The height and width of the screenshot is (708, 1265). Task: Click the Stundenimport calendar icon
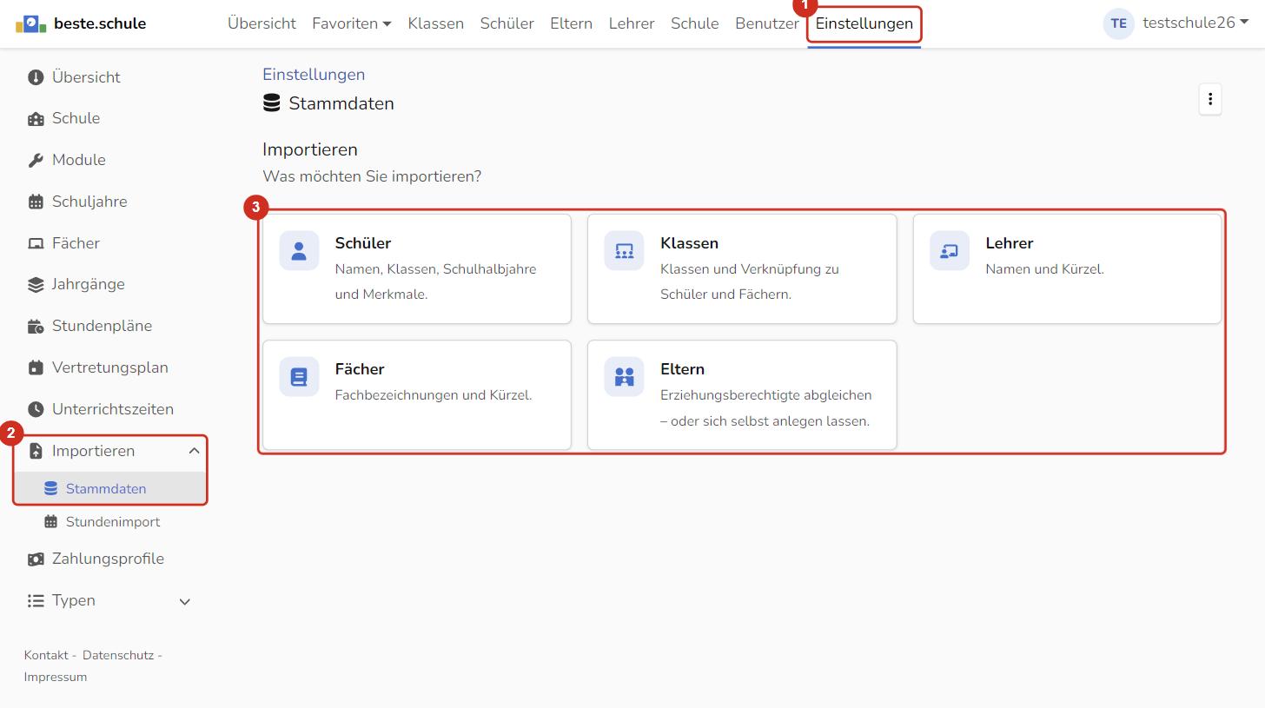coord(50,522)
